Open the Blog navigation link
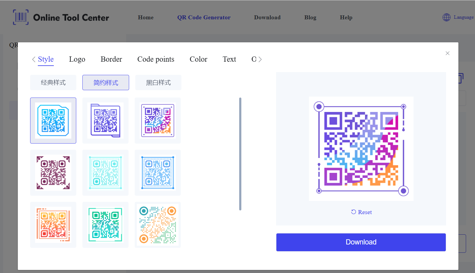Screen dimensions: 475x273 [310, 17]
